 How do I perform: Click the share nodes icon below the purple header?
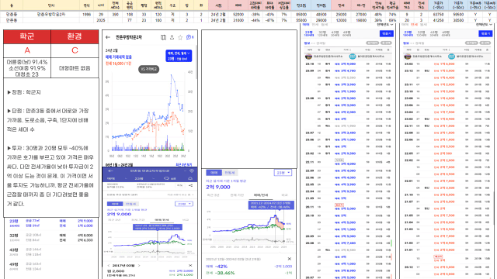pos(190,185)
